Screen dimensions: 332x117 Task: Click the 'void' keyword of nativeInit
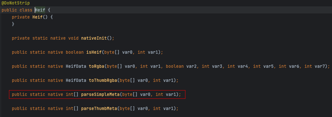pyautogui.click(x=73, y=38)
